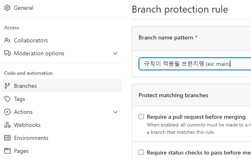This screenshot has width=251, height=159.
Task: Click the General gear icon
Action: [x=7, y=8]
